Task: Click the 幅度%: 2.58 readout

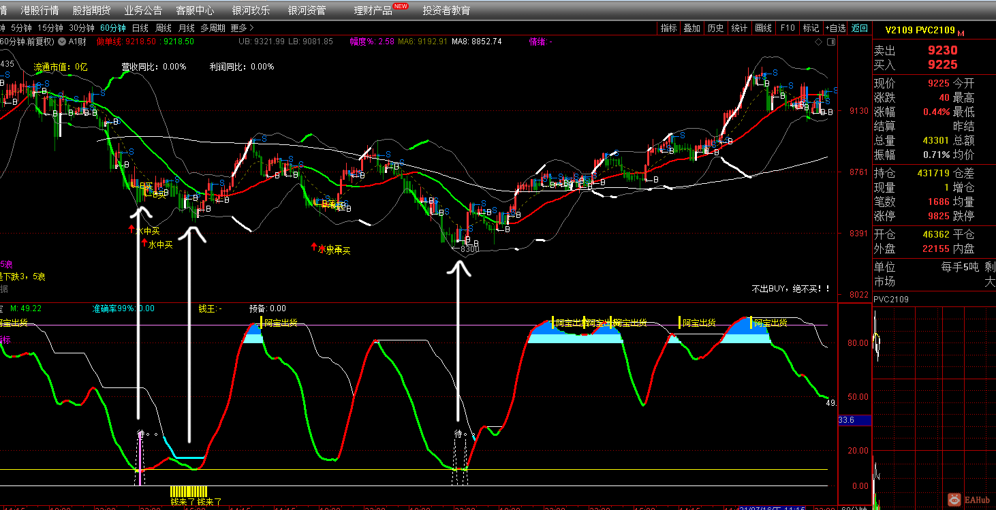Action: point(372,41)
